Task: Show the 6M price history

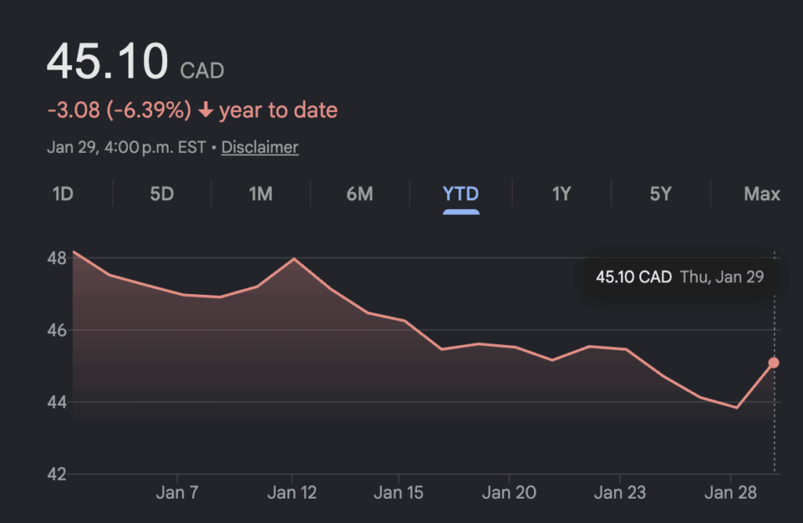Action: [x=360, y=194]
